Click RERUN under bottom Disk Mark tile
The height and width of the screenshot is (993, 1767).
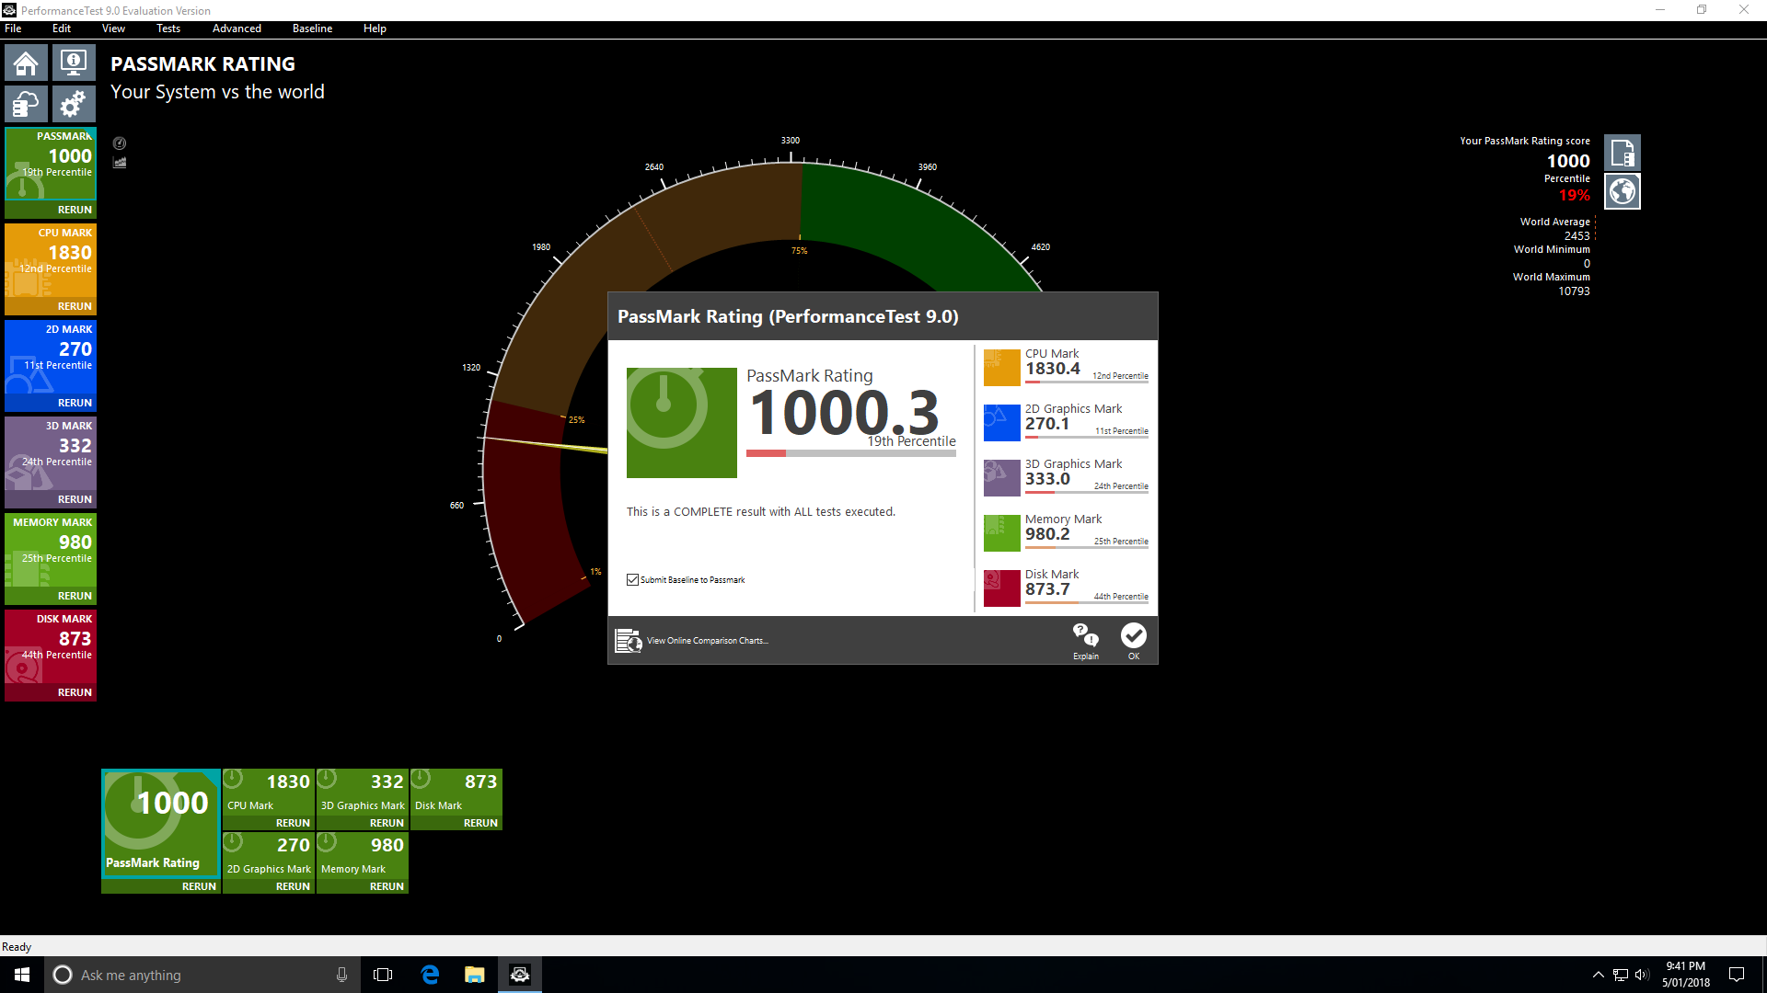click(480, 823)
